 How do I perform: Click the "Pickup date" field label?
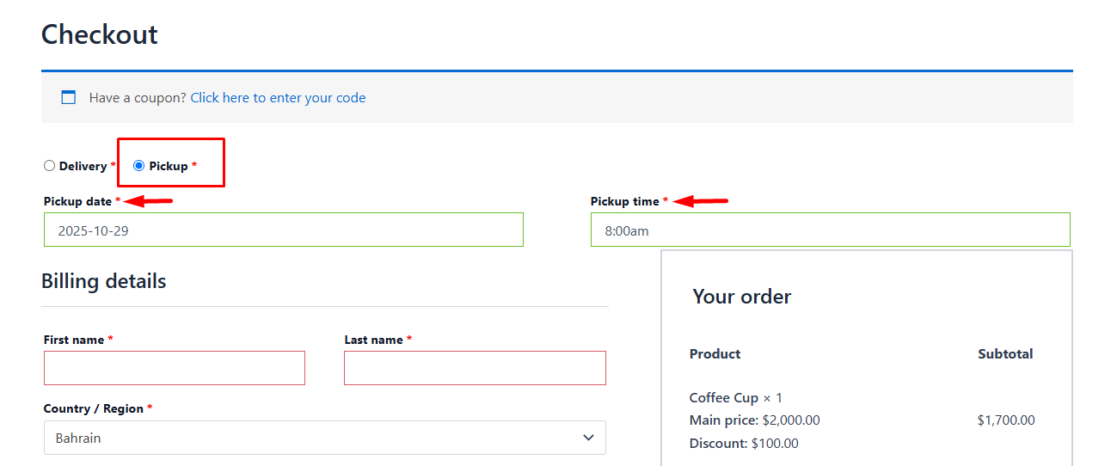click(x=77, y=201)
